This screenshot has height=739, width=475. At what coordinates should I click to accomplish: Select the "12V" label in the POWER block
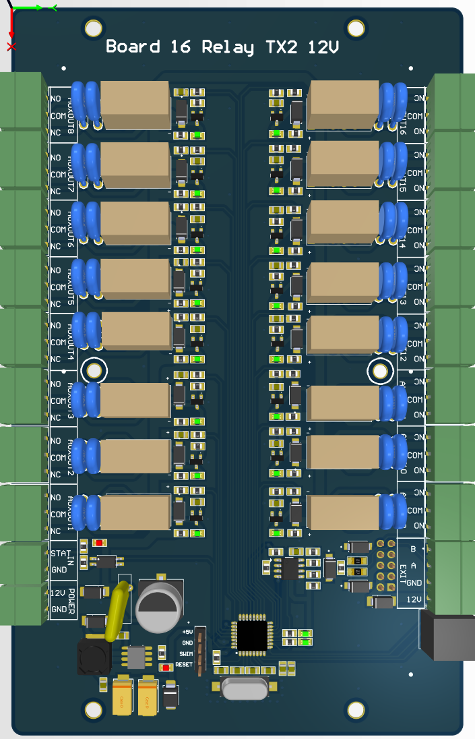tap(58, 593)
